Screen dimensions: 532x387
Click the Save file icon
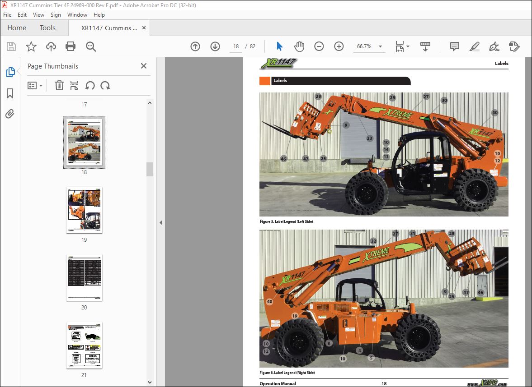pyautogui.click(x=11, y=46)
